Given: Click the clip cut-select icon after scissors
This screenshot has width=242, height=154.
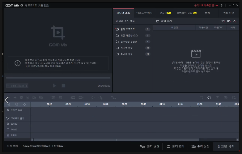Looking at the screenshot, I should click(41, 97).
